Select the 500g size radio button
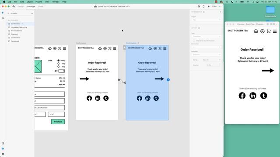The image size is (280, 157). click(x=59, y=61)
